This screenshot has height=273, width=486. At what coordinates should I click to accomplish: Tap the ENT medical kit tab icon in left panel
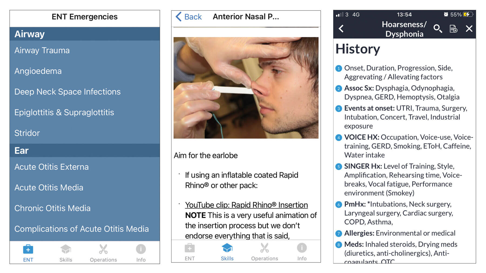[28, 249]
